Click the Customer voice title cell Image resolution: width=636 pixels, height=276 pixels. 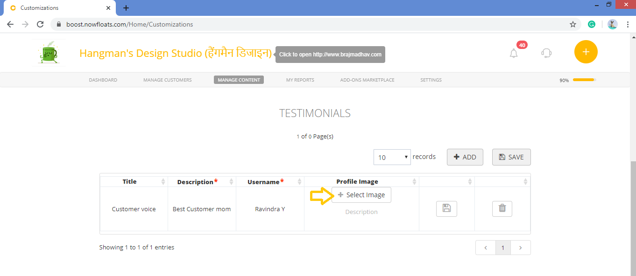(134, 209)
